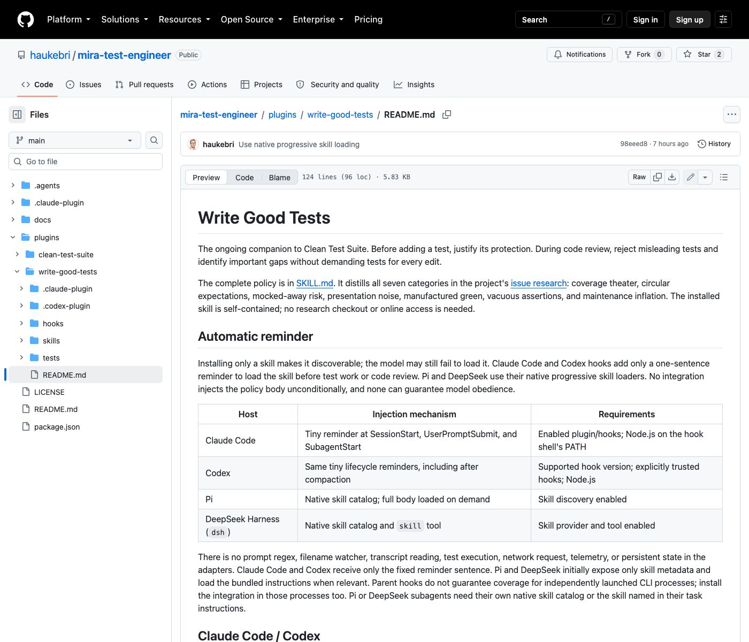Viewport: 749px width, 642px height.
Task: Open the Enterprise menu
Action: pyautogui.click(x=318, y=19)
